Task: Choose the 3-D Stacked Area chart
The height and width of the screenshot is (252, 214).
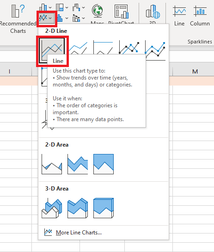Action: point(78,208)
